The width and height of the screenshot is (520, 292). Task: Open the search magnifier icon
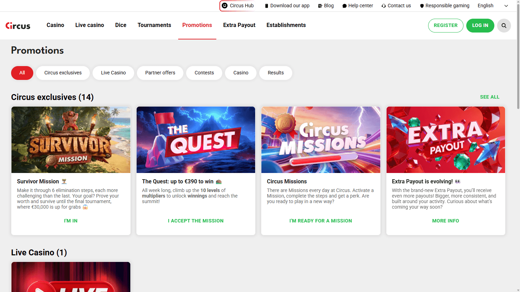coord(504,26)
